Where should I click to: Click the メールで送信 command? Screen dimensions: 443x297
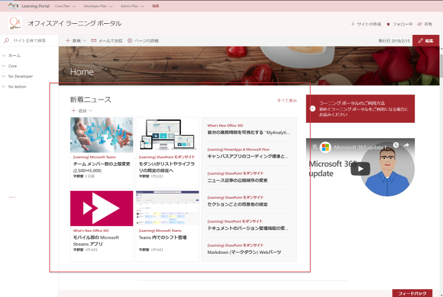pyautogui.click(x=107, y=40)
